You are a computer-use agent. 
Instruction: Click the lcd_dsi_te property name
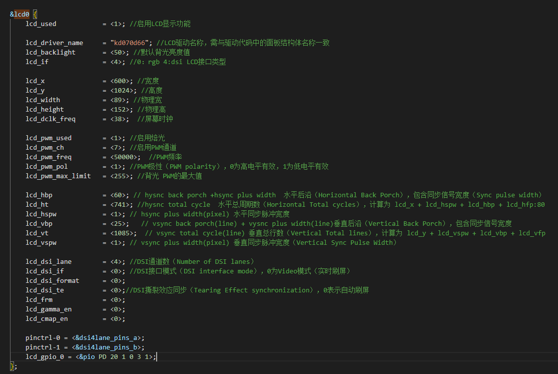tap(45, 290)
